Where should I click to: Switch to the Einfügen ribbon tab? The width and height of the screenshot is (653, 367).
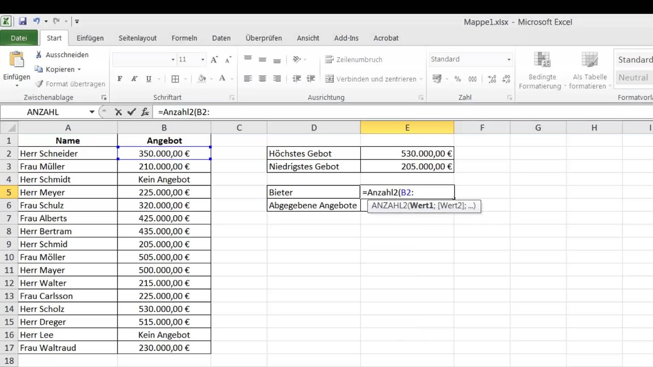click(x=90, y=38)
